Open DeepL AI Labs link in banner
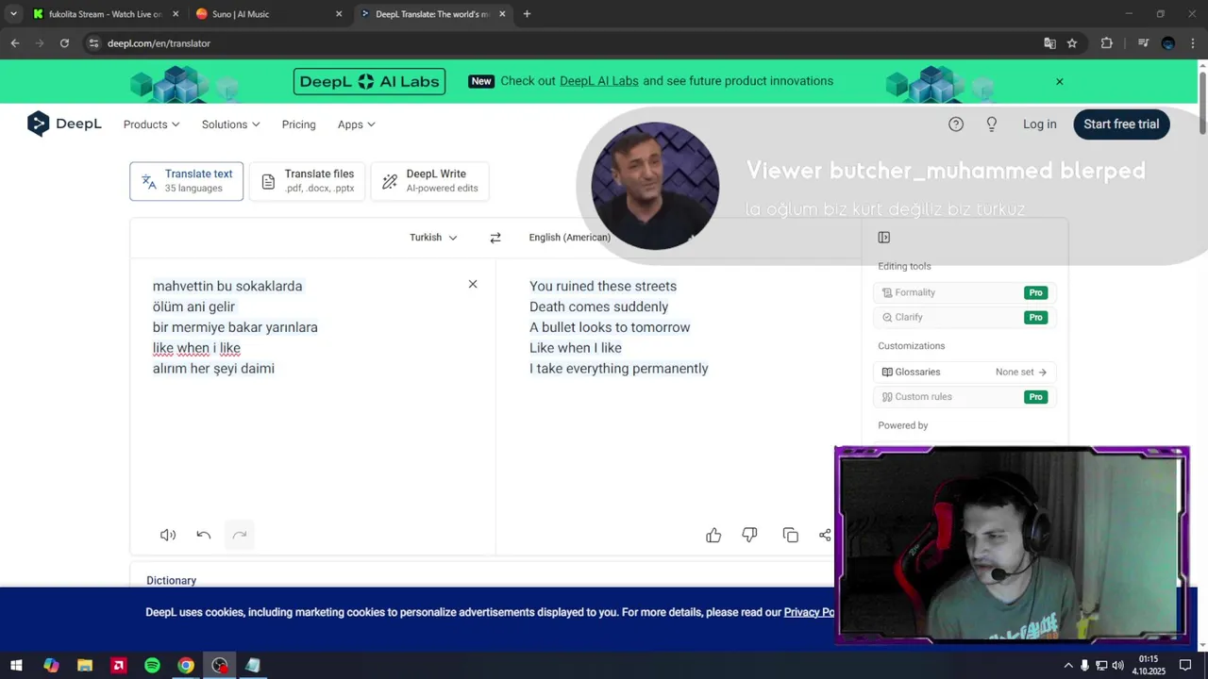This screenshot has height=679, width=1208. click(599, 81)
